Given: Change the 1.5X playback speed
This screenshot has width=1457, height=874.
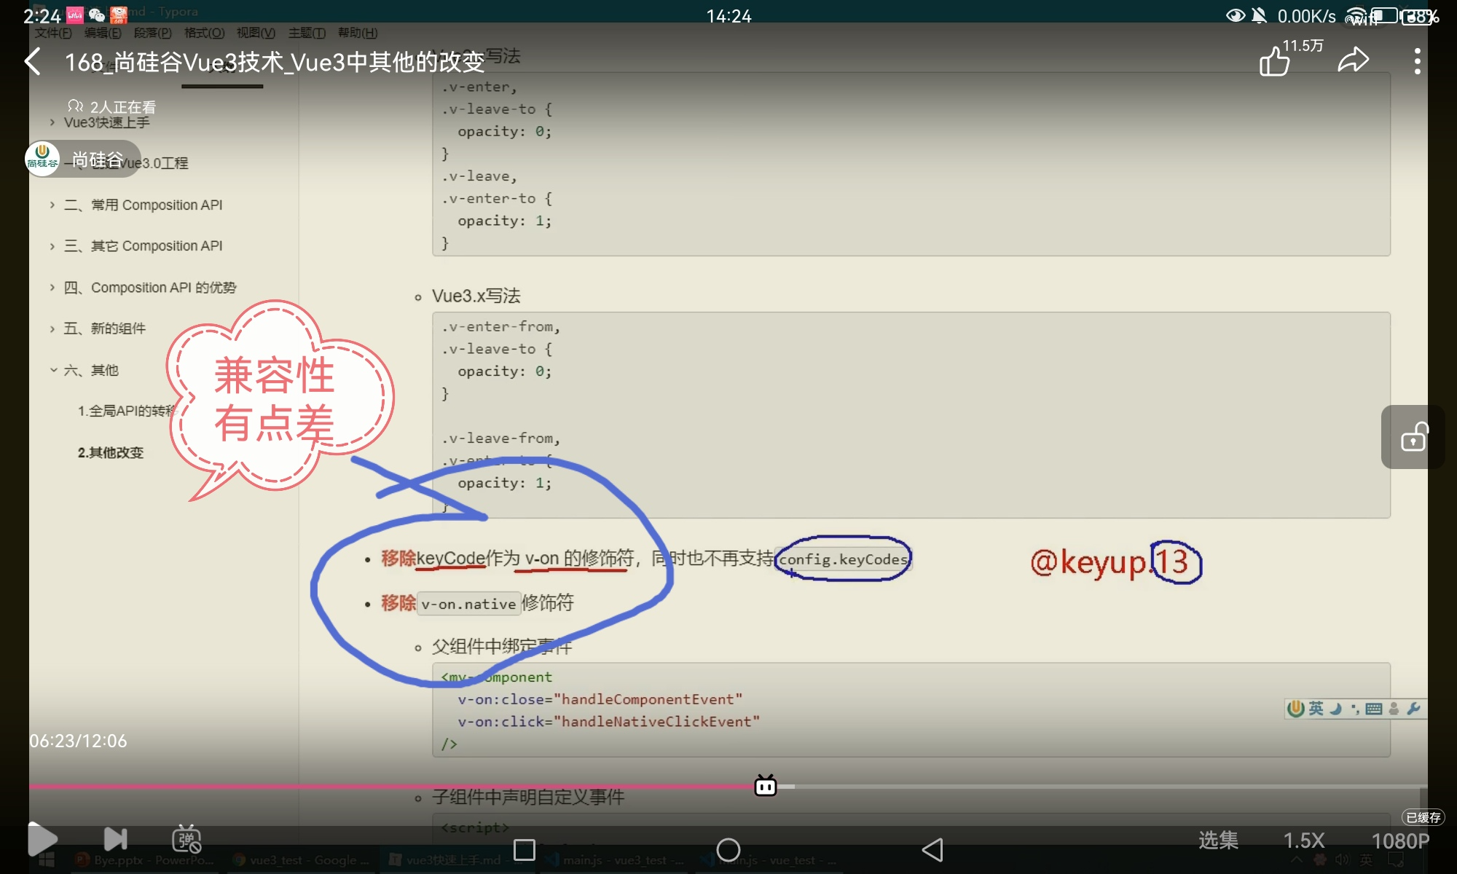Looking at the screenshot, I should tap(1303, 840).
